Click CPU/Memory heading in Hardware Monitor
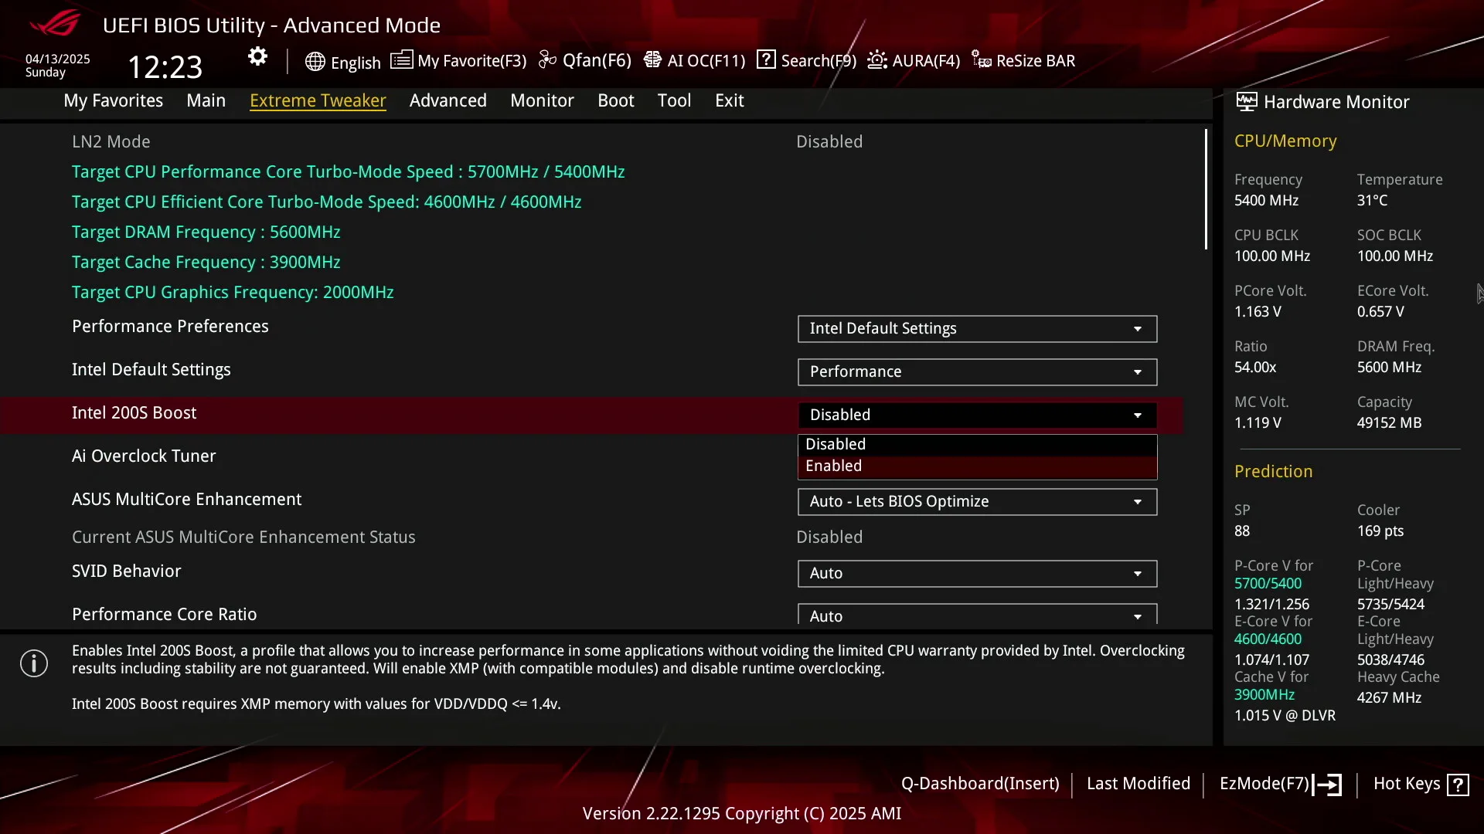The image size is (1484, 834). 1285,141
